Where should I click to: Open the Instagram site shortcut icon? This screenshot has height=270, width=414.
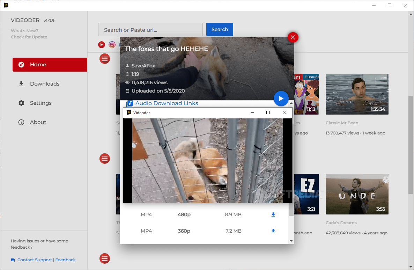[x=112, y=45]
